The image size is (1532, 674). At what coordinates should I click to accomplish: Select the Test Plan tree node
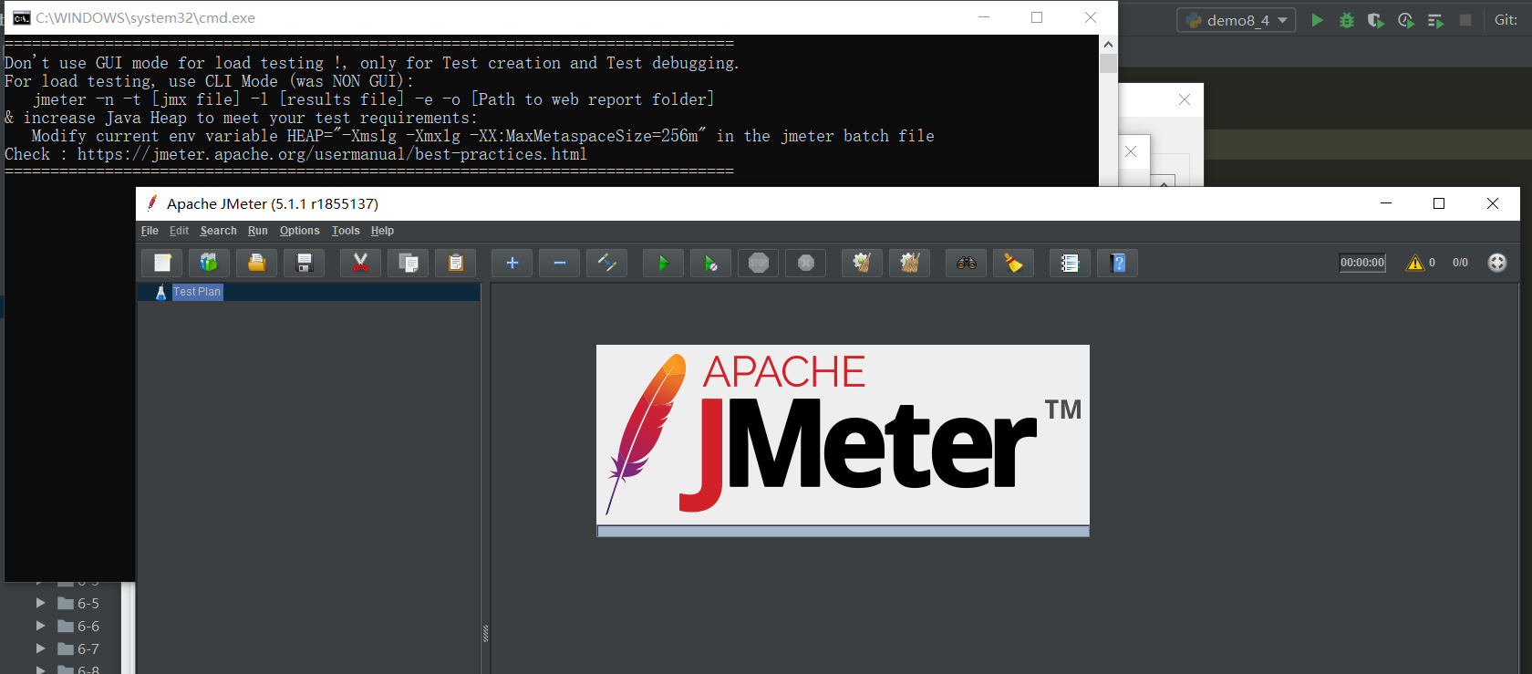click(197, 292)
